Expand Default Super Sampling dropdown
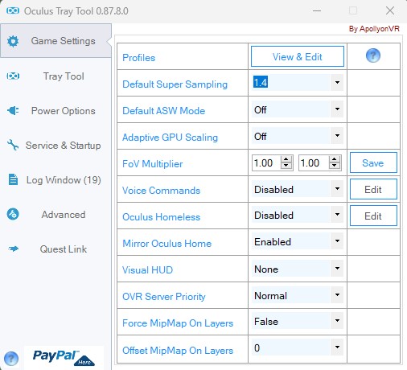407x370 pixels. [337, 82]
